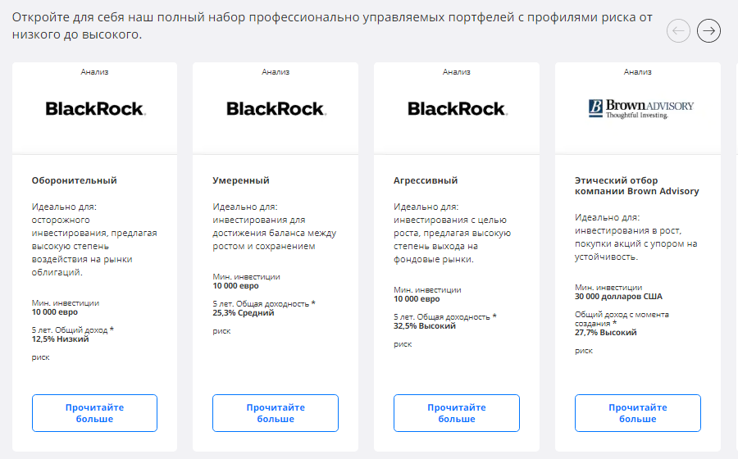Click the Brown Advisory logo

(640, 109)
